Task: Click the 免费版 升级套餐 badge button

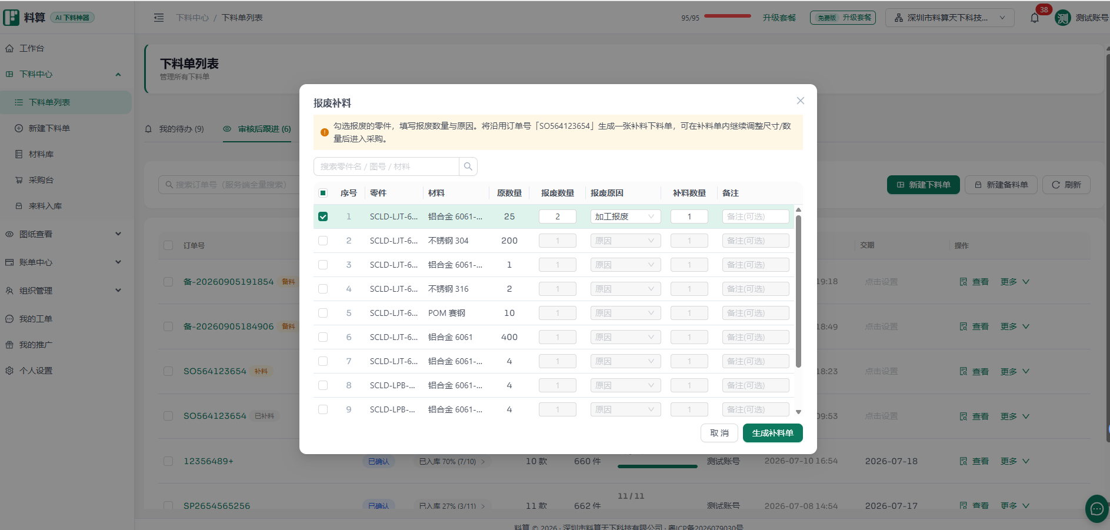Action: point(843,18)
